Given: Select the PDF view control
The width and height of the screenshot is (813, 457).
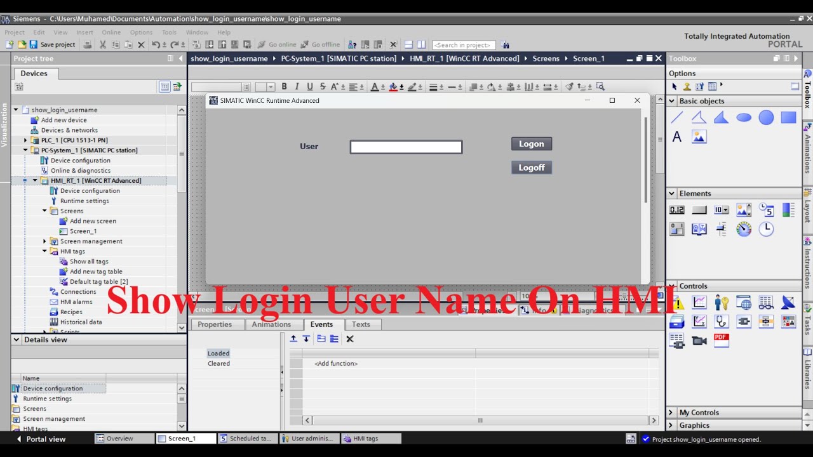Looking at the screenshot, I should click(721, 340).
